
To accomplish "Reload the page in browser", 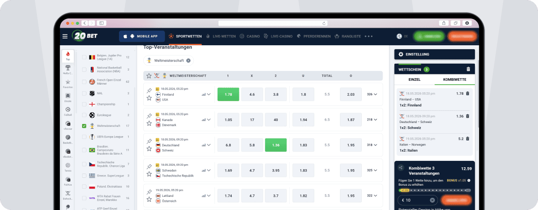I will click(x=323, y=23).
